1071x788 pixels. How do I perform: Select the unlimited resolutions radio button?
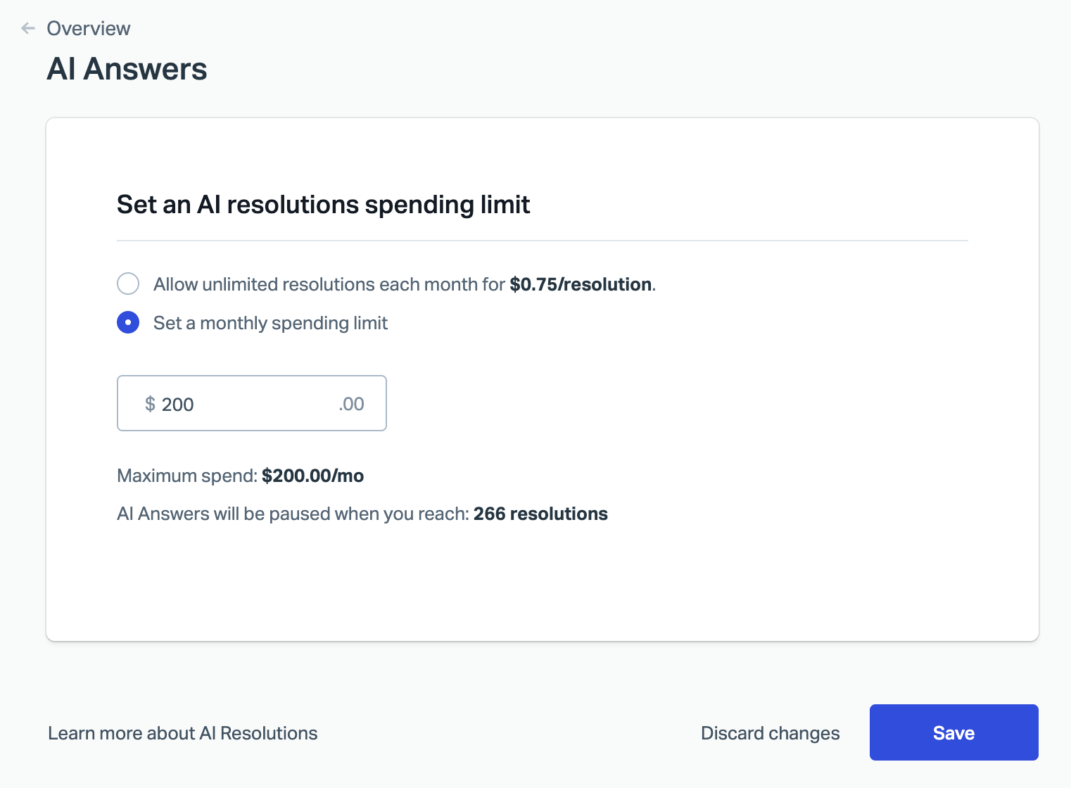click(x=128, y=284)
